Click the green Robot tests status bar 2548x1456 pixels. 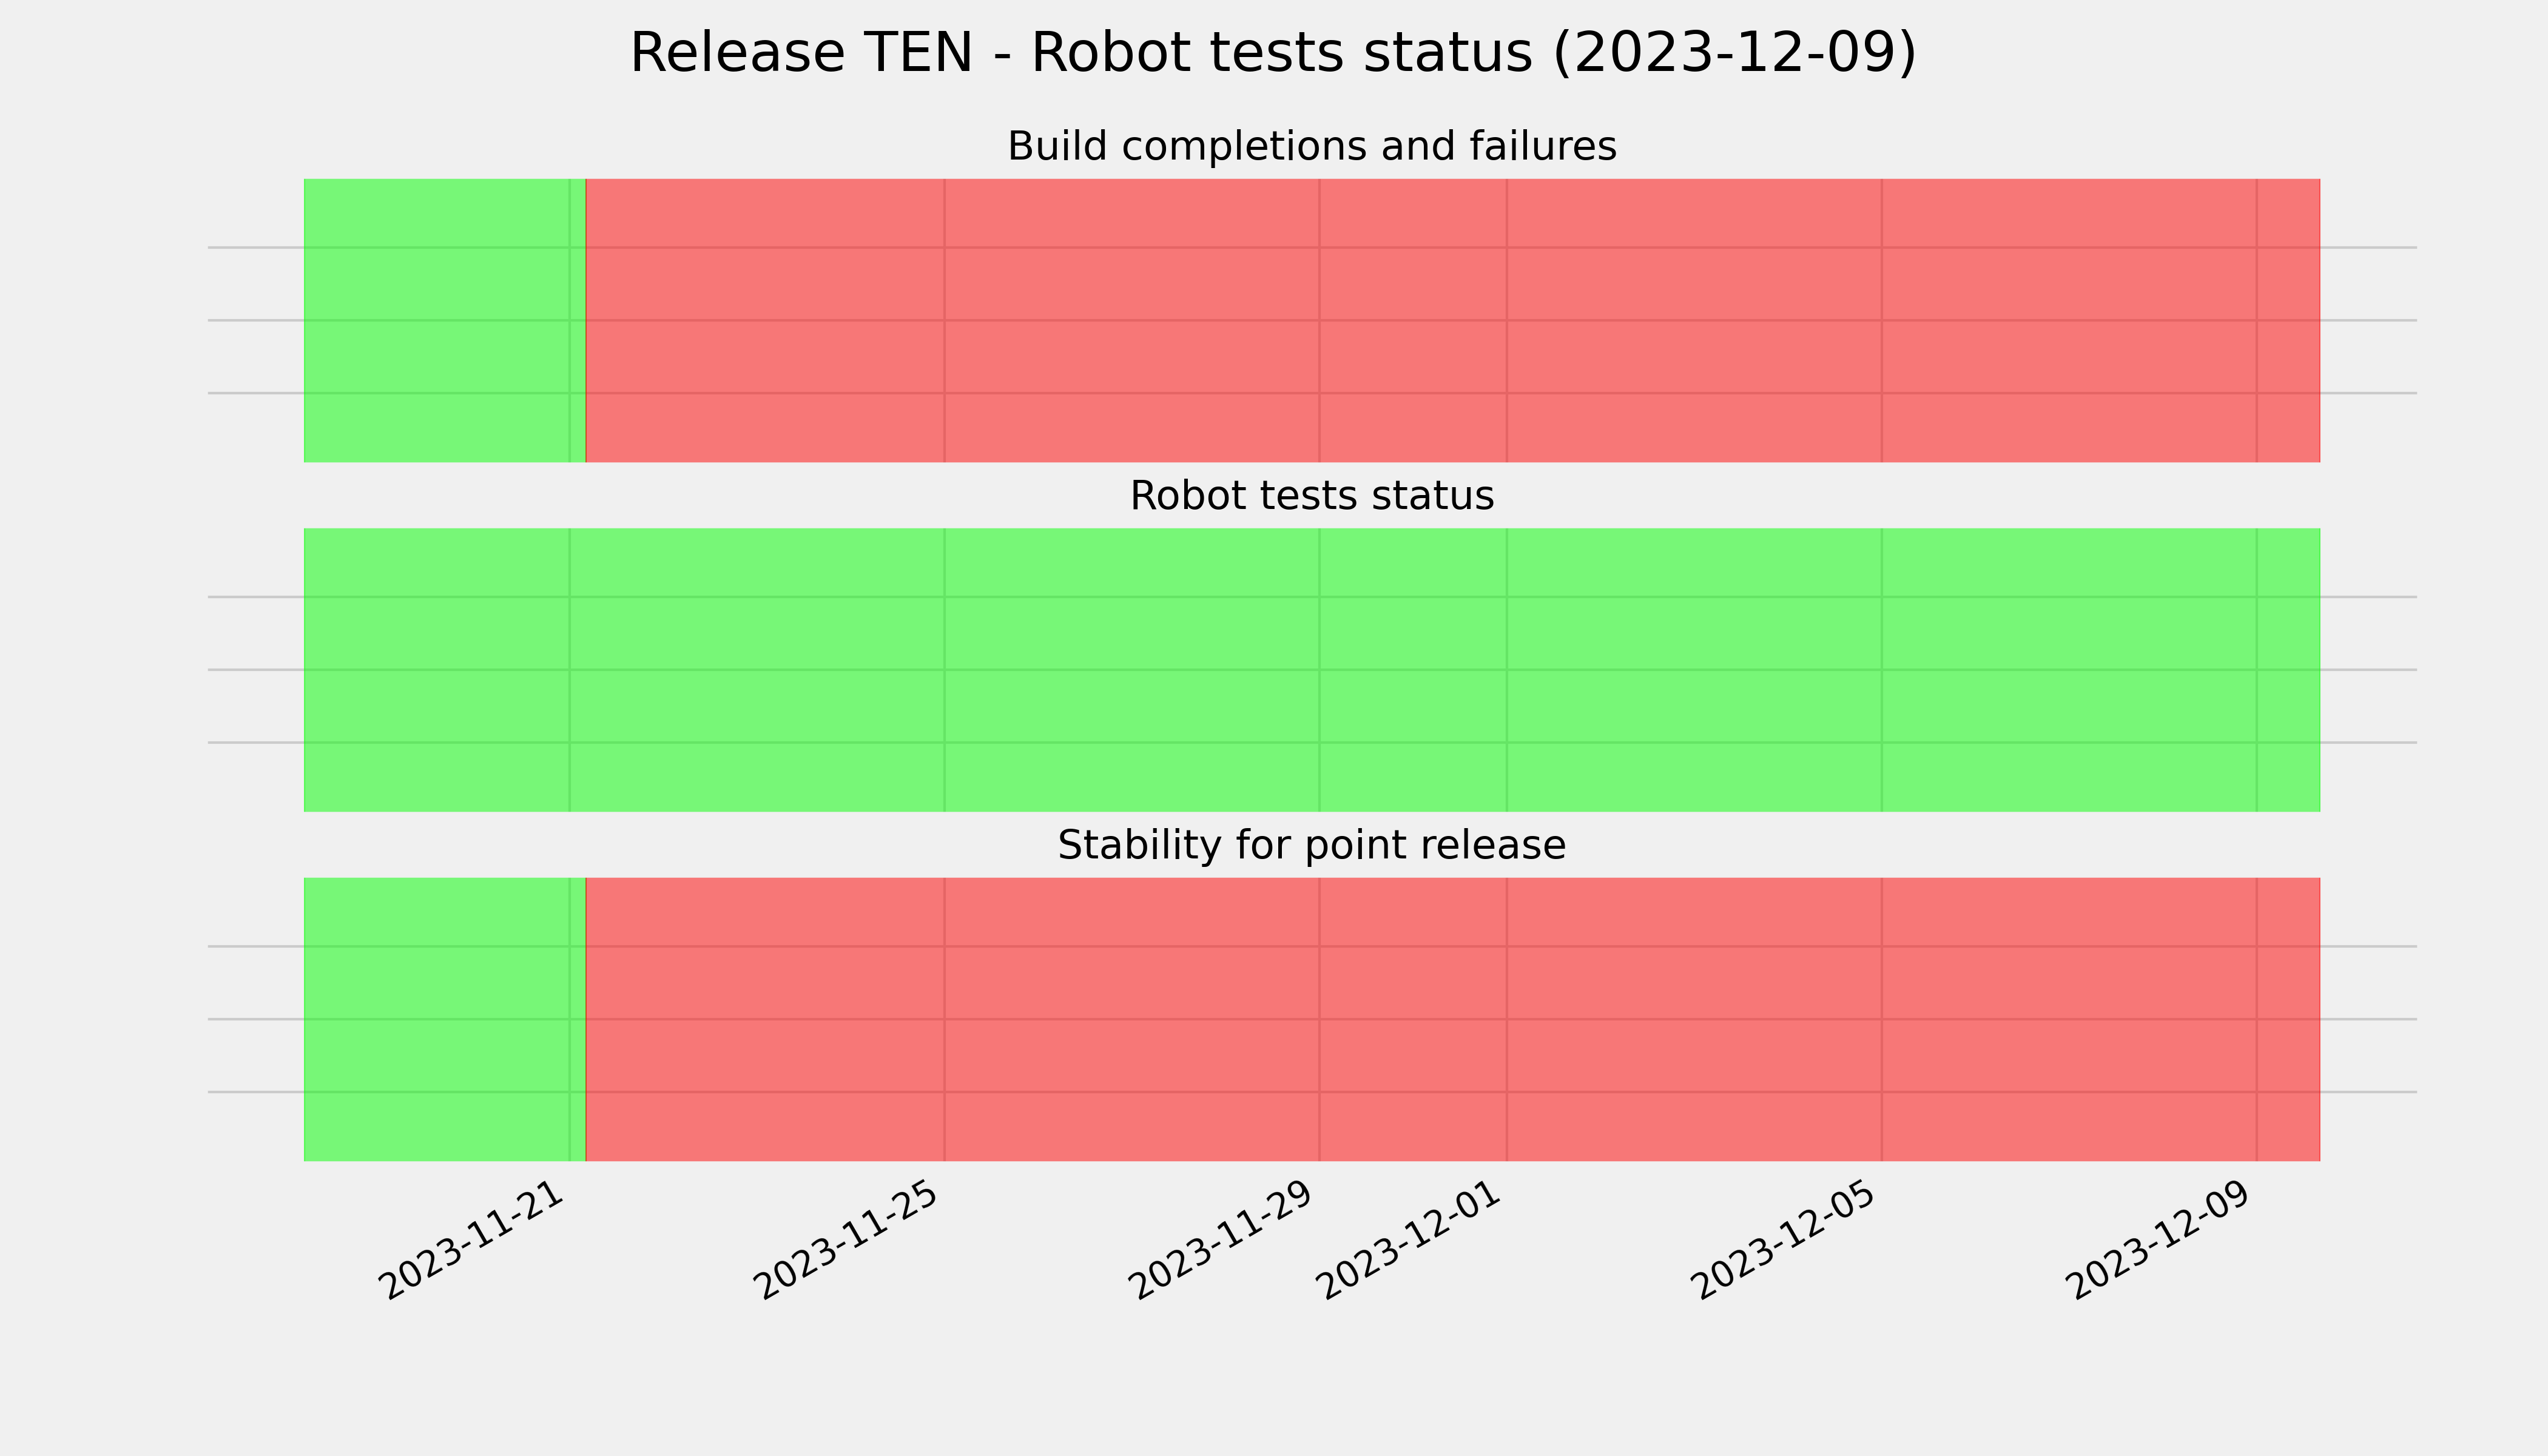[1312, 670]
